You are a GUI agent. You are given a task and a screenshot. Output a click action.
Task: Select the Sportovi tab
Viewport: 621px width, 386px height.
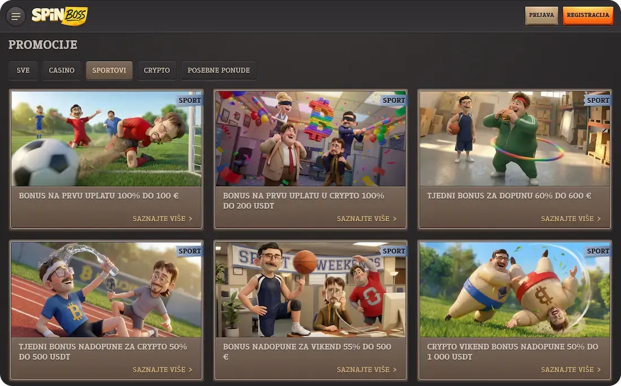coord(109,71)
